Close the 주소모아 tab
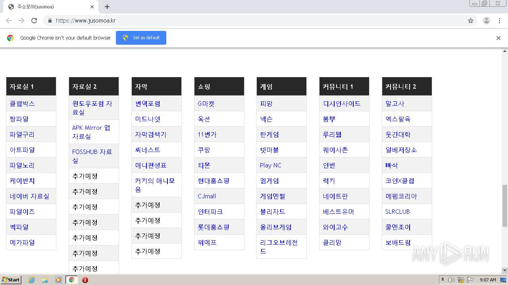The height and width of the screenshot is (285, 508). click(x=92, y=7)
